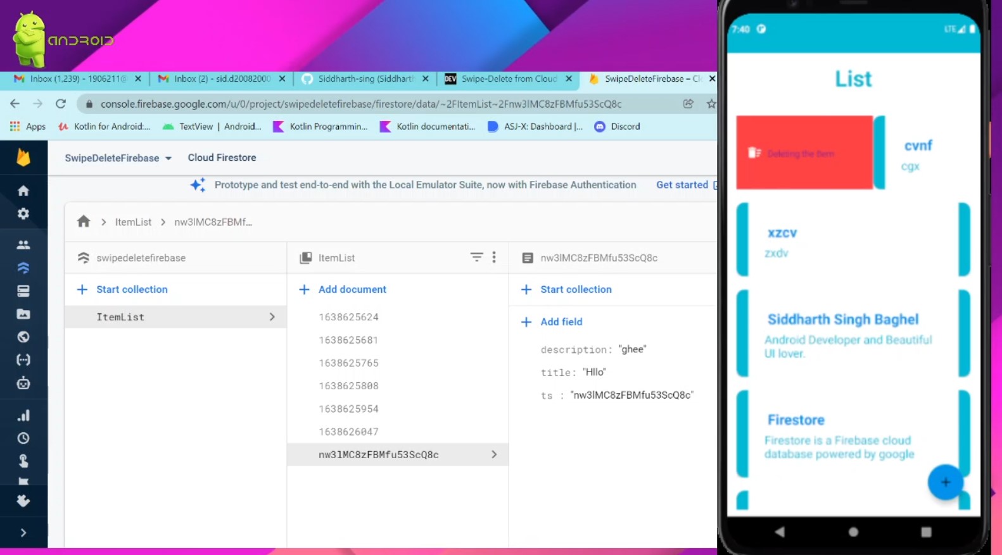Click Get started link in banner
Screen dimensions: 1002x555
pyautogui.click(x=682, y=185)
